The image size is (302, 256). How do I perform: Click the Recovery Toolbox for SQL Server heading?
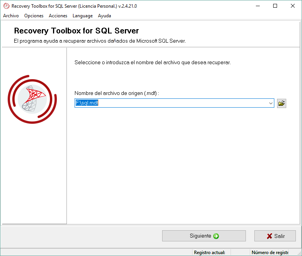click(x=76, y=31)
